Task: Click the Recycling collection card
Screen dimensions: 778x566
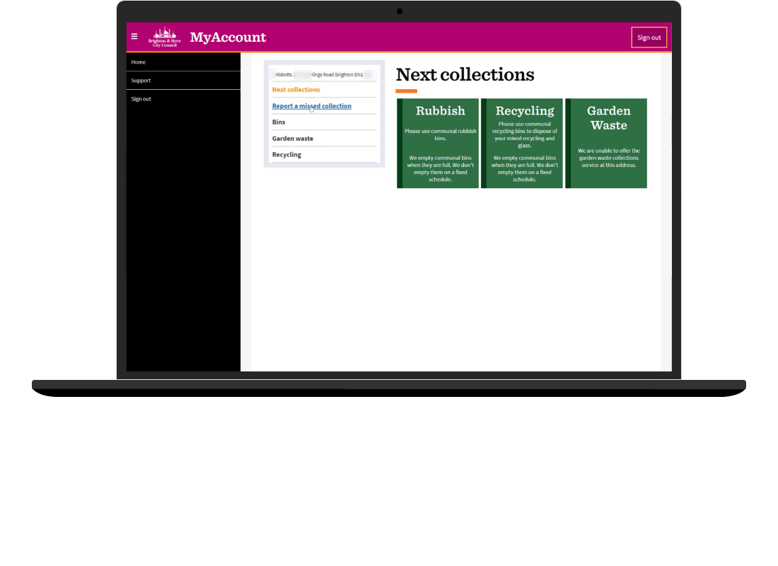Action: coord(522,144)
